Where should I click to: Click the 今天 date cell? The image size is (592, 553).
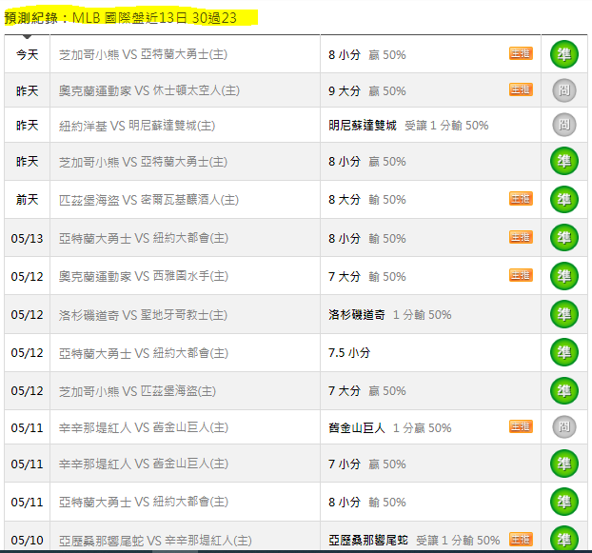28,55
